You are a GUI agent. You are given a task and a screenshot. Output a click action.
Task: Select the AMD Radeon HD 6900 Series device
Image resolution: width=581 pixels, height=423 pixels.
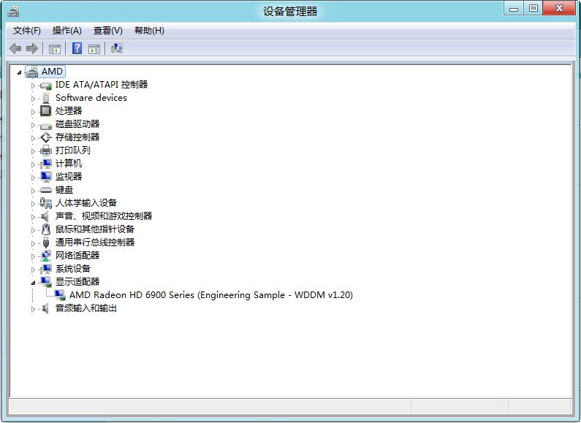click(x=210, y=295)
